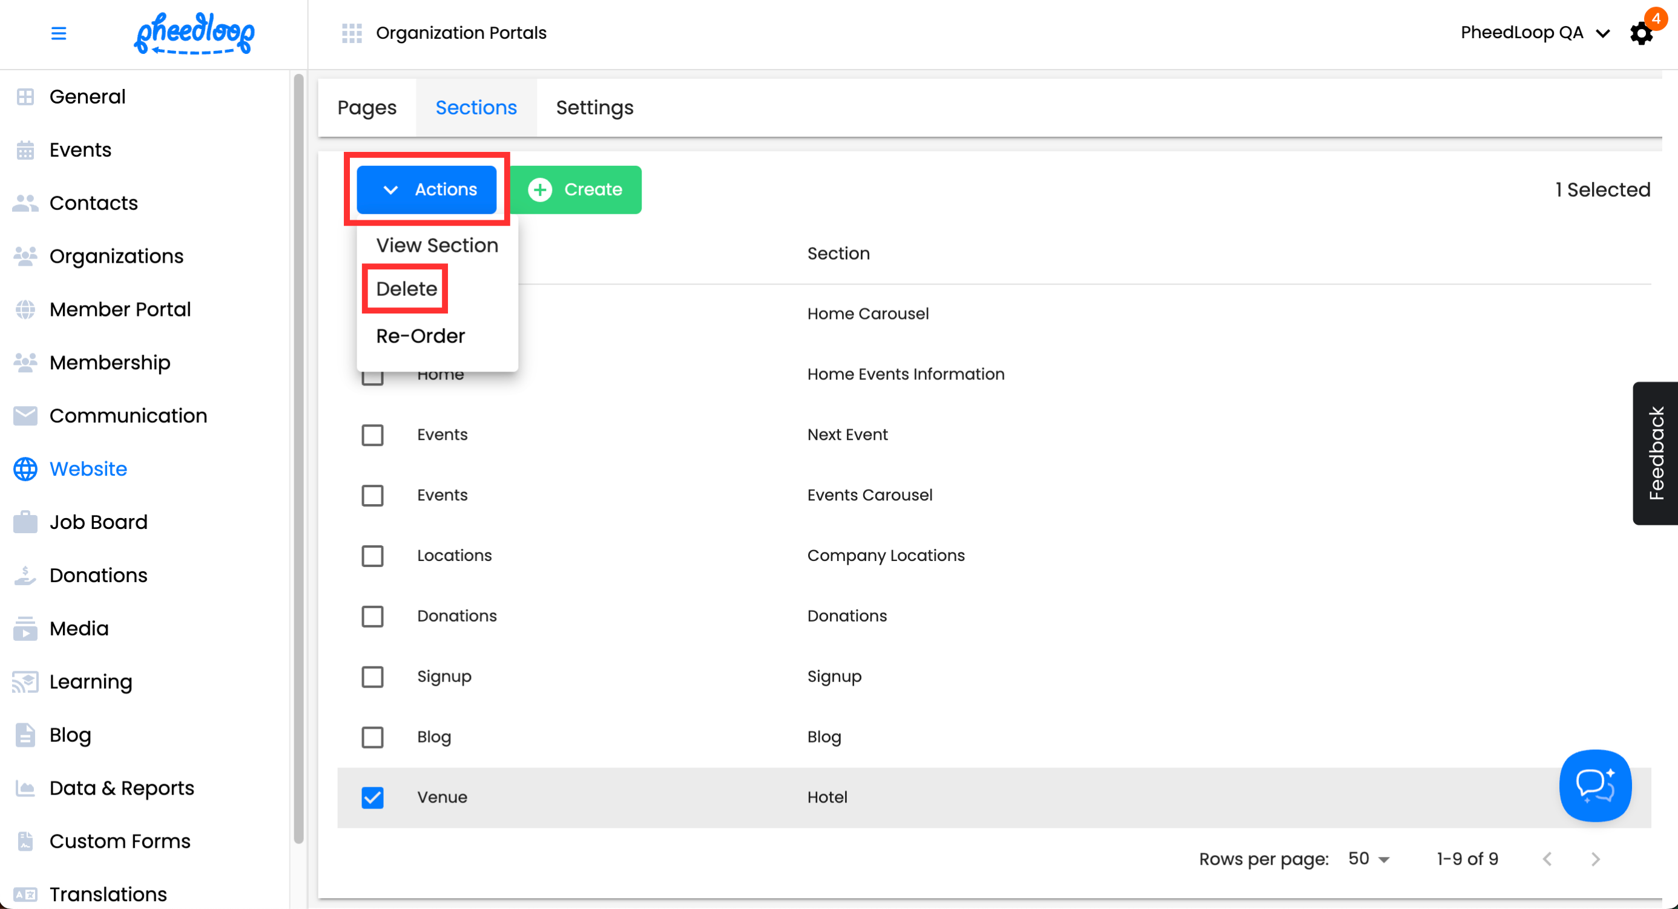1678x909 pixels.
Task: Click the Website globe icon
Action: pyautogui.click(x=25, y=469)
